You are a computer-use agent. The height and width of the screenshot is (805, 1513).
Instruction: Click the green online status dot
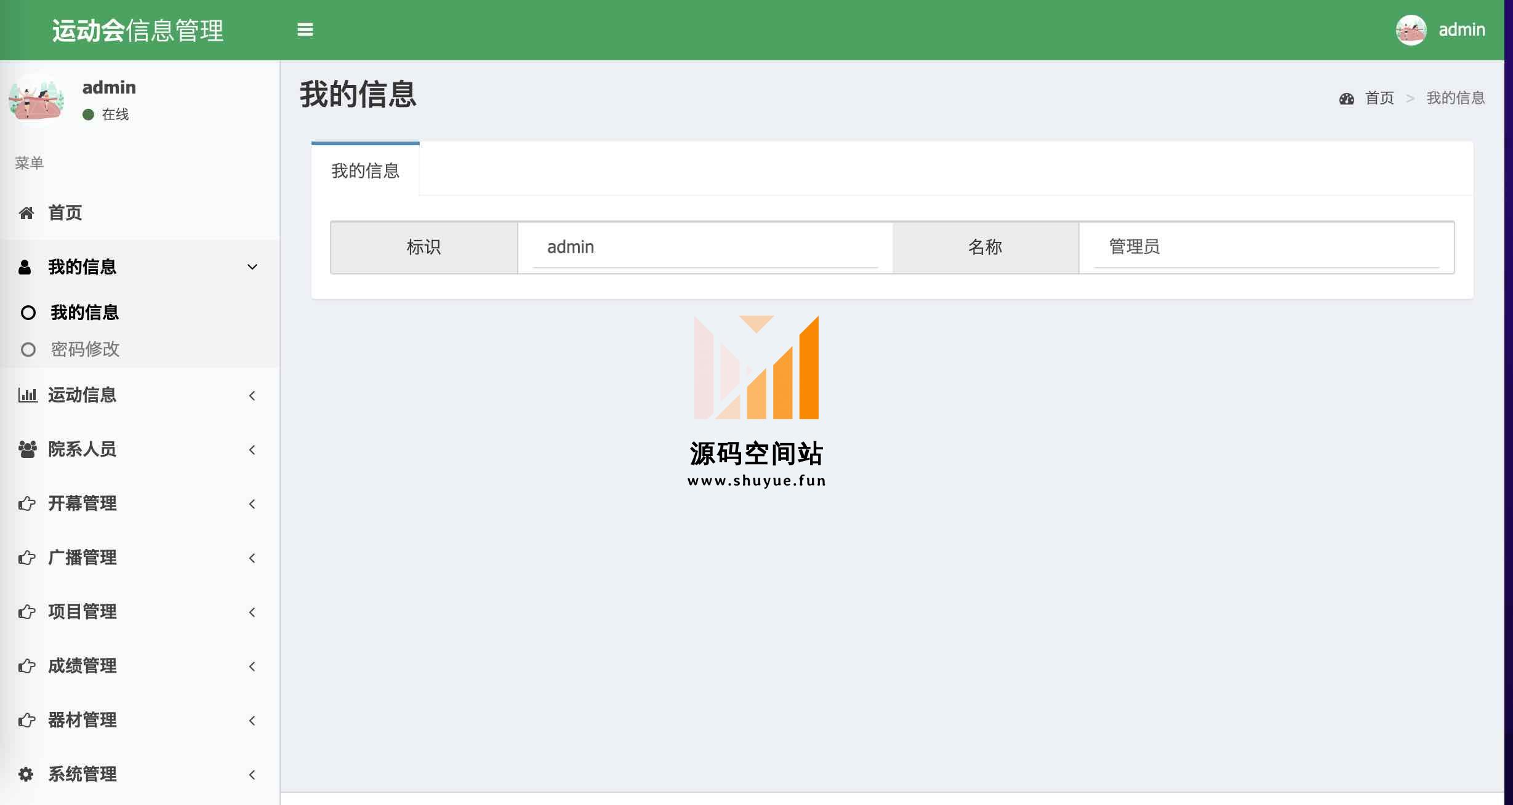[x=88, y=114]
